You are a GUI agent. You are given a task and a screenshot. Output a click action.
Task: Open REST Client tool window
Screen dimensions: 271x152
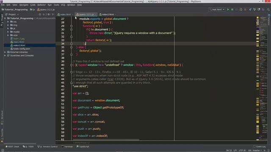pos(12,147)
